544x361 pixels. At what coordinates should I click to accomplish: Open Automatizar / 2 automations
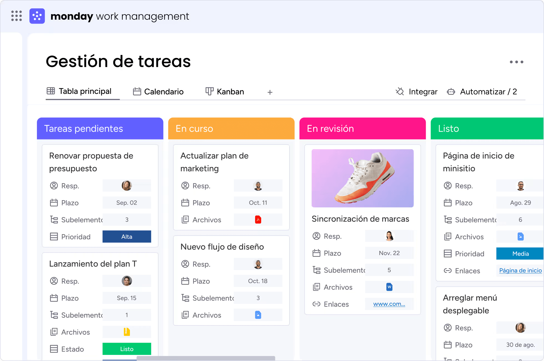pyautogui.click(x=482, y=91)
